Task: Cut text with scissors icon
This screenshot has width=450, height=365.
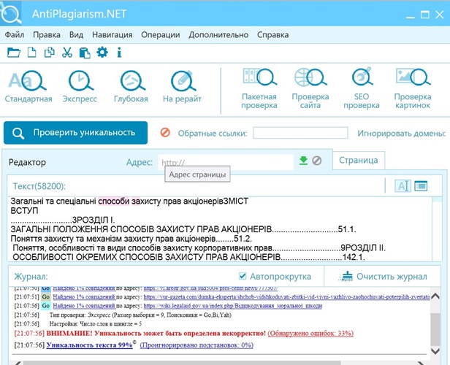Action: click(67, 53)
